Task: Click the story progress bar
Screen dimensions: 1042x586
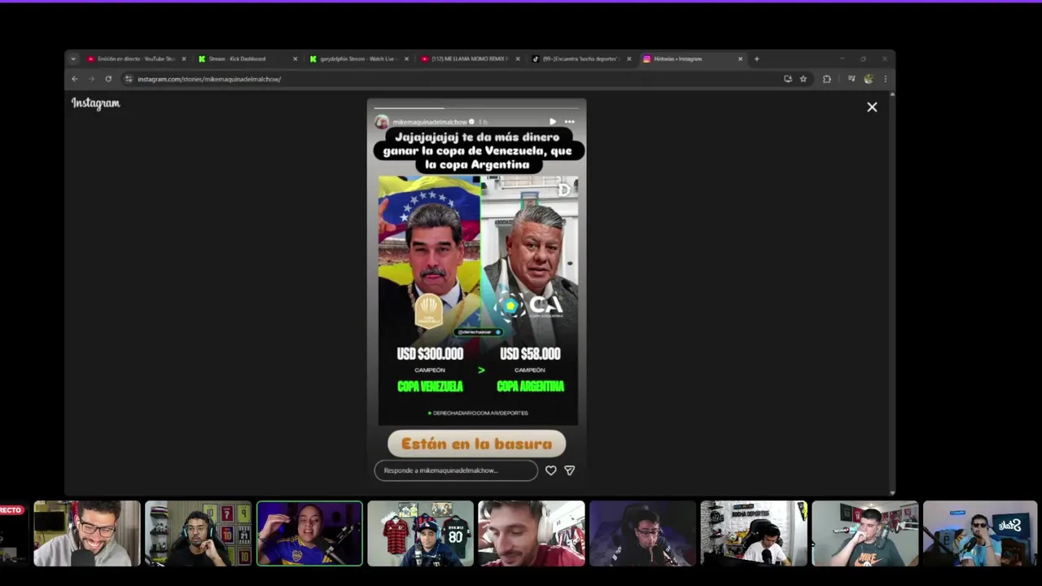Action: click(476, 107)
